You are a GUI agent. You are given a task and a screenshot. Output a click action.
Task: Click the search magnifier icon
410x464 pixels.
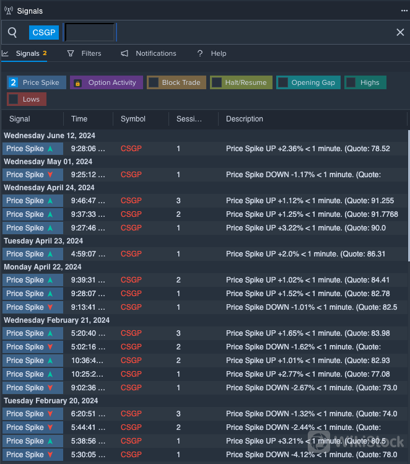point(12,32)
